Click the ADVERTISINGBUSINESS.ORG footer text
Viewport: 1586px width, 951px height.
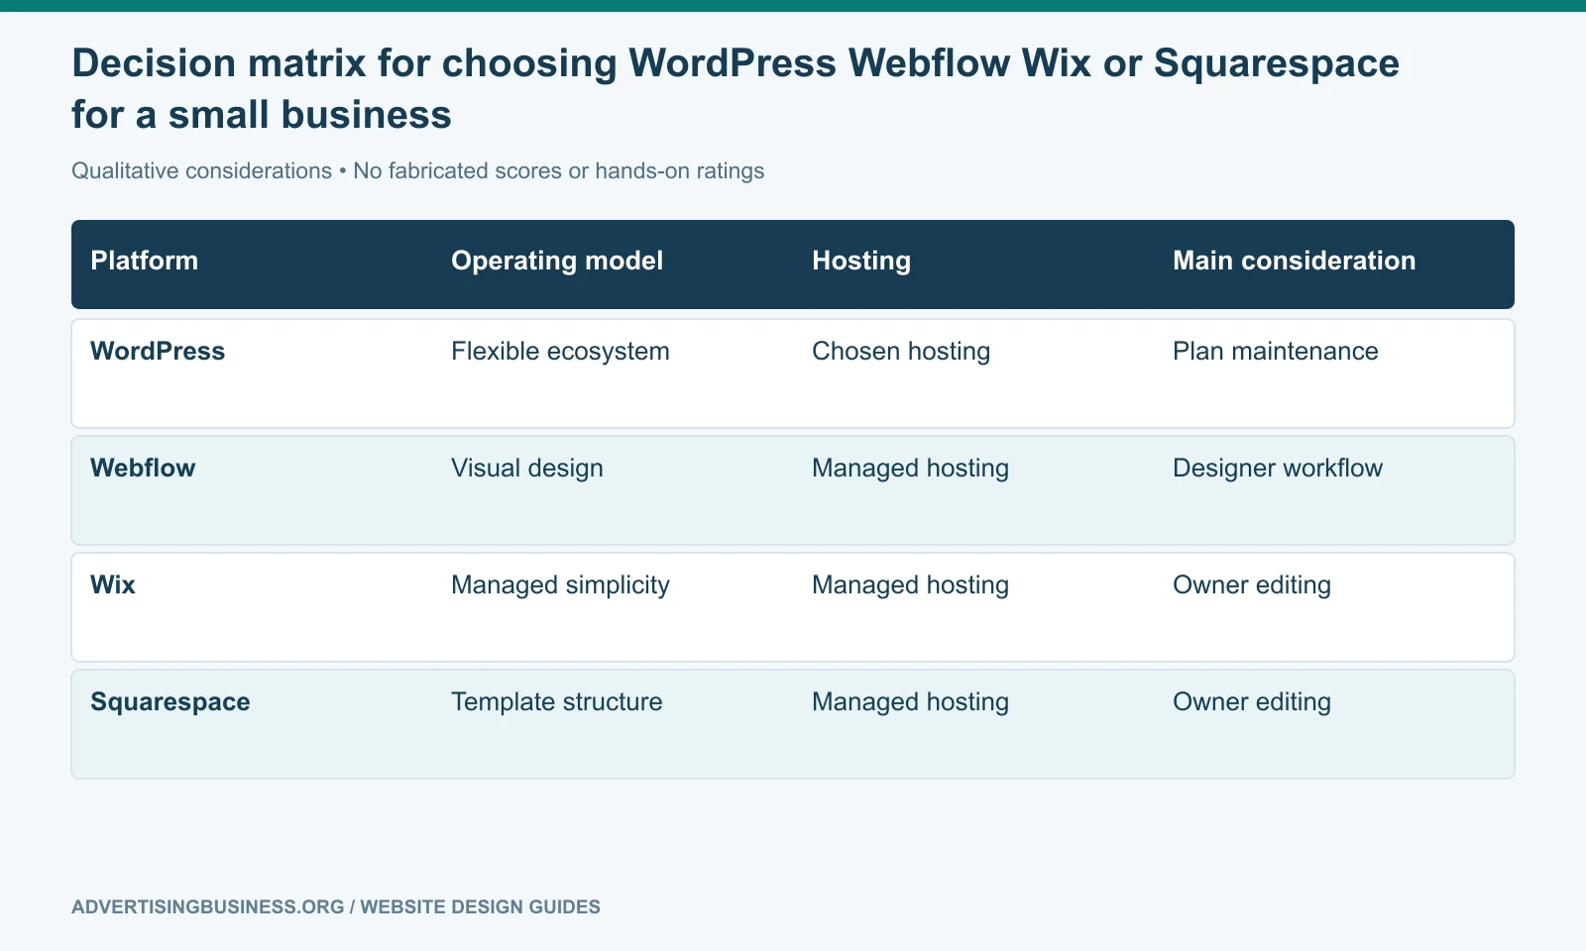(336, 906)
